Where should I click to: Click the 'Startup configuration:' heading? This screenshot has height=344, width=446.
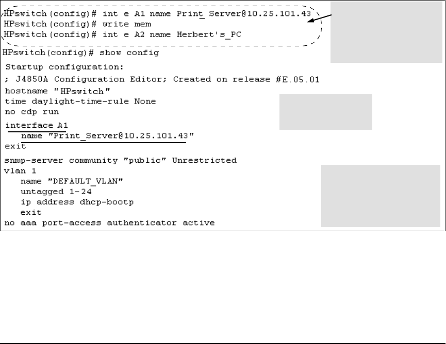[x=64, y=67]
